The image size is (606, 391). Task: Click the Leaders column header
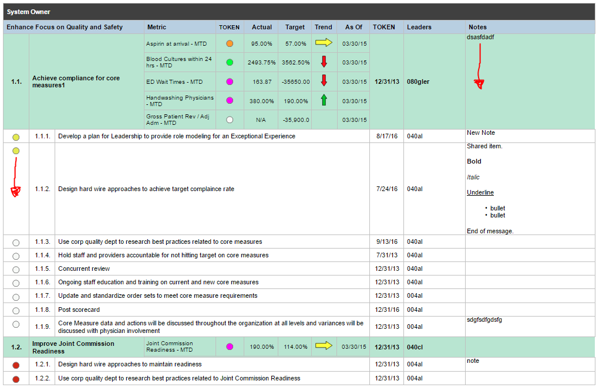419,27
